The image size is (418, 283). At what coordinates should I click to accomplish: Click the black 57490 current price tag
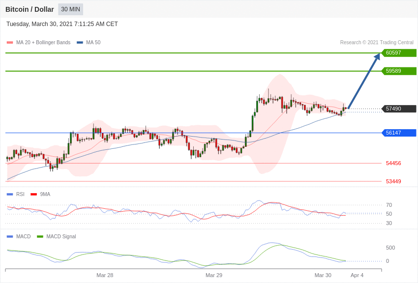coord(399,109)
